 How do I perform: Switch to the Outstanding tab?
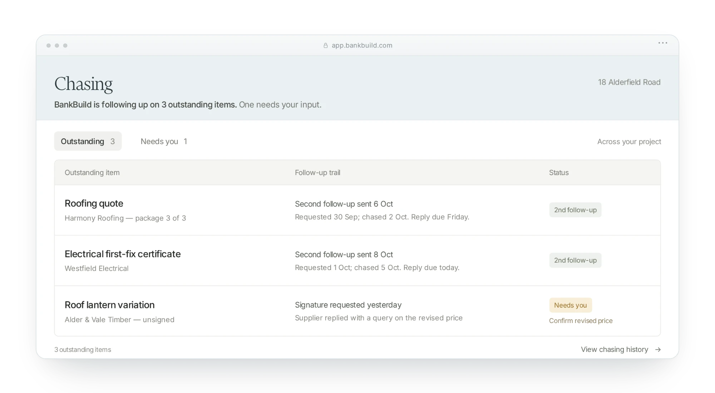(x=88, y=141)
